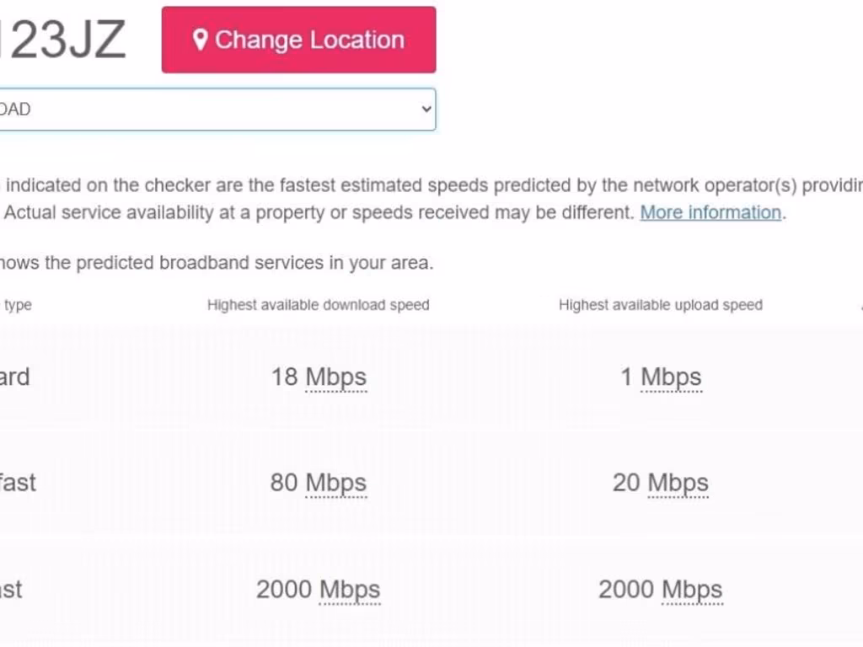Viewport: 863px width, 647px height.
Task: Click Mbps beside 2000 upload speed
Action: coord(692,589)
